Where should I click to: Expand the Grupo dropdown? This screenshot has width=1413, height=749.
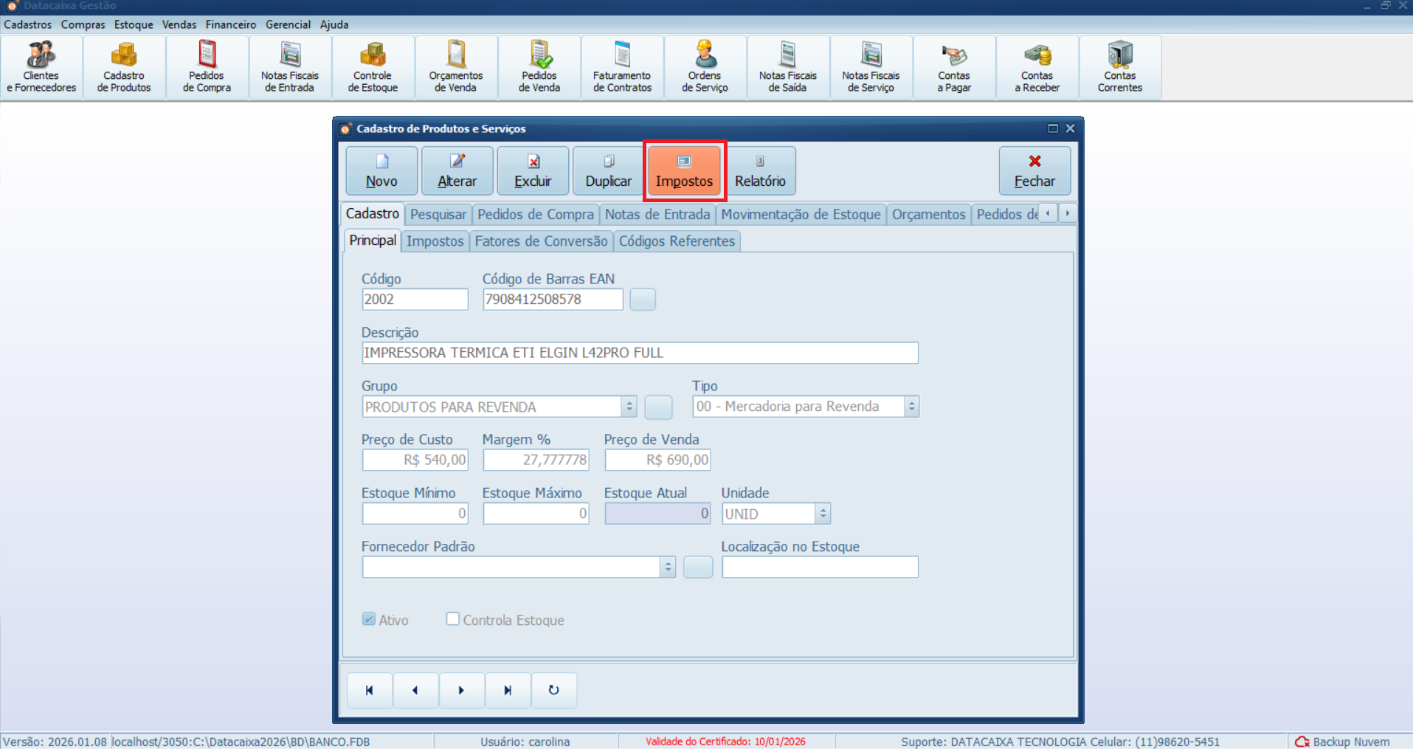pos(629,407)
